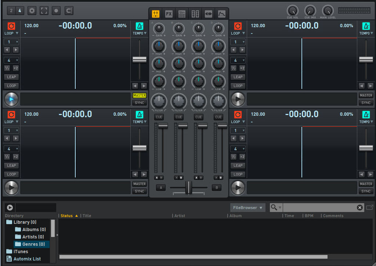Image resolution: width=376 pixels, height=266 pixels.
Task: Click the CUE VOL knob
Action: (293, 11)
